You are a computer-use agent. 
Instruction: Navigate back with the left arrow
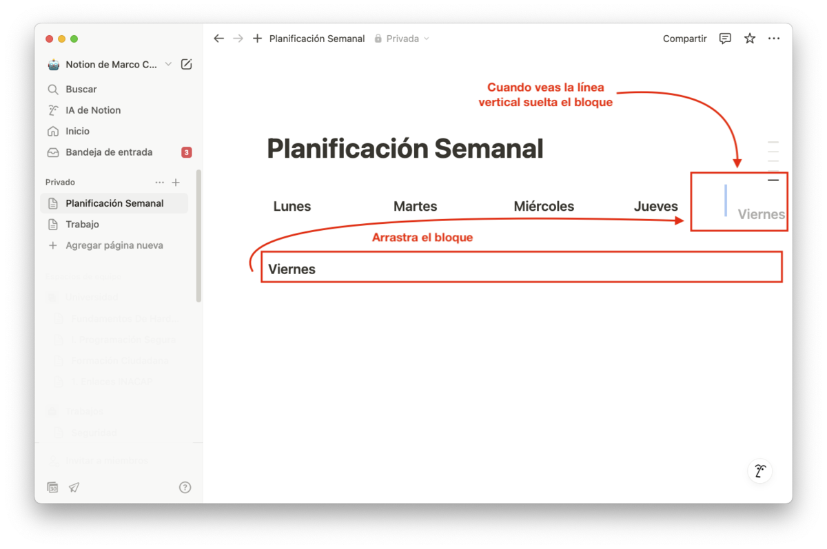tap(218, 39)
